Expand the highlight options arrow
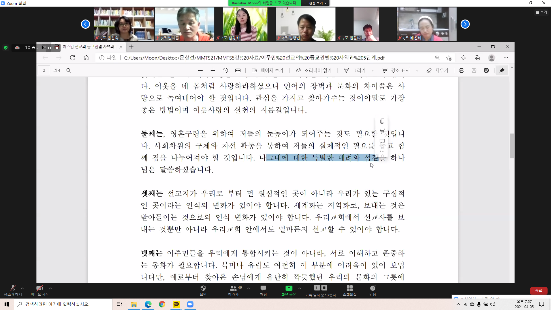551x310 pixels. pos(417,71)
